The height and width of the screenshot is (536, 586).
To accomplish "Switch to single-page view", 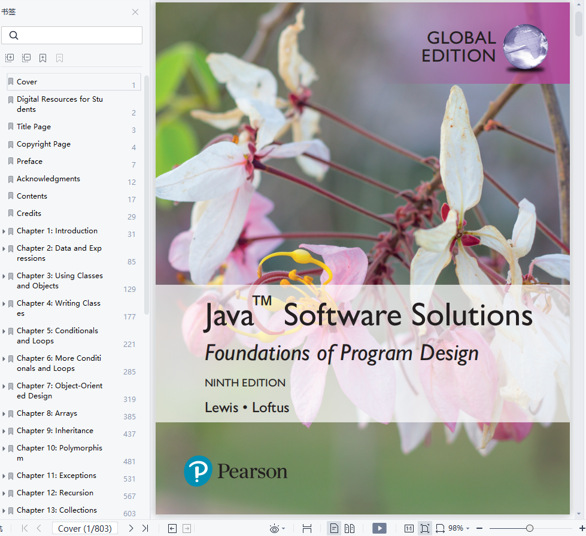I will (334, 529).
